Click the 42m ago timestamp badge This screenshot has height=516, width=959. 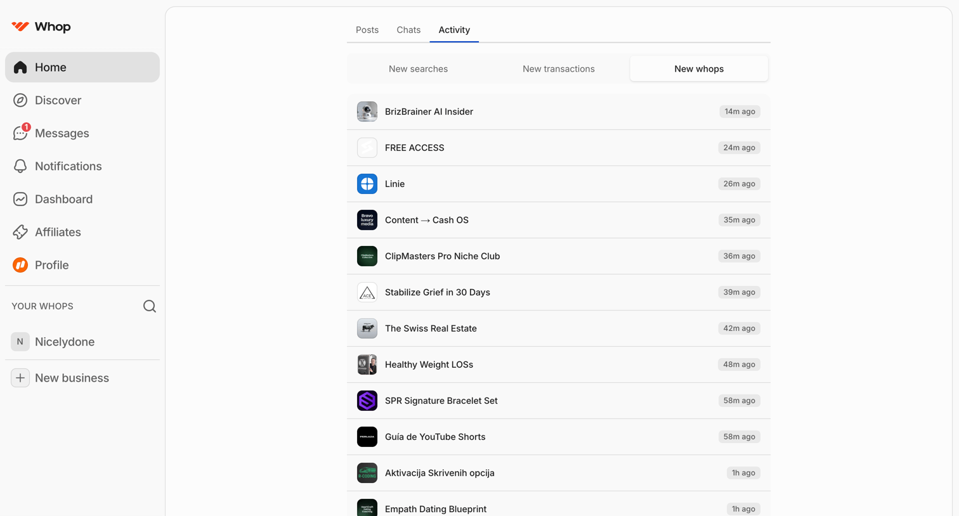(739, 328)
